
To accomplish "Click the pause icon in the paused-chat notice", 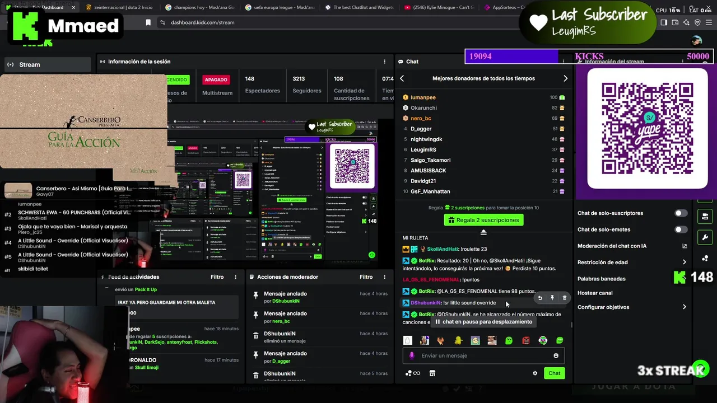I will [x=437, y=322].
